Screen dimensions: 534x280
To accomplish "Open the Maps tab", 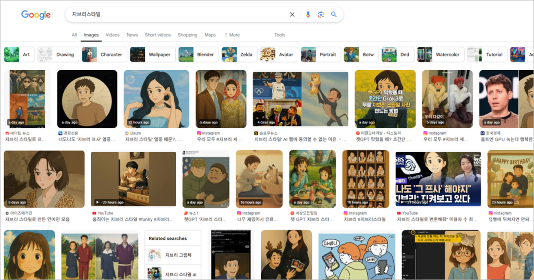I will coord(210,35).
